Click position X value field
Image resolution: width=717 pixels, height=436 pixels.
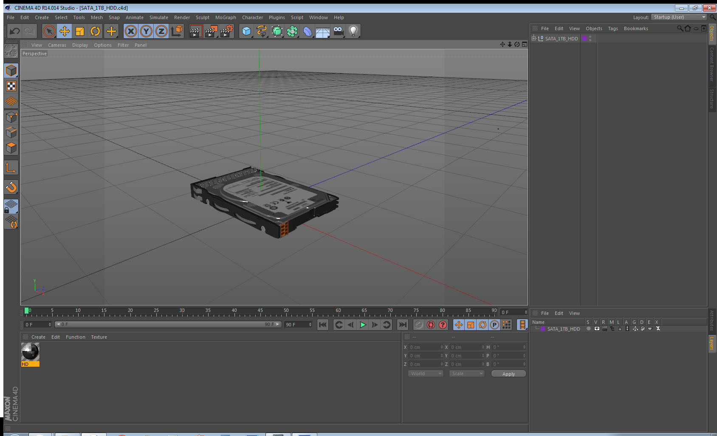(x=426, y=347)
